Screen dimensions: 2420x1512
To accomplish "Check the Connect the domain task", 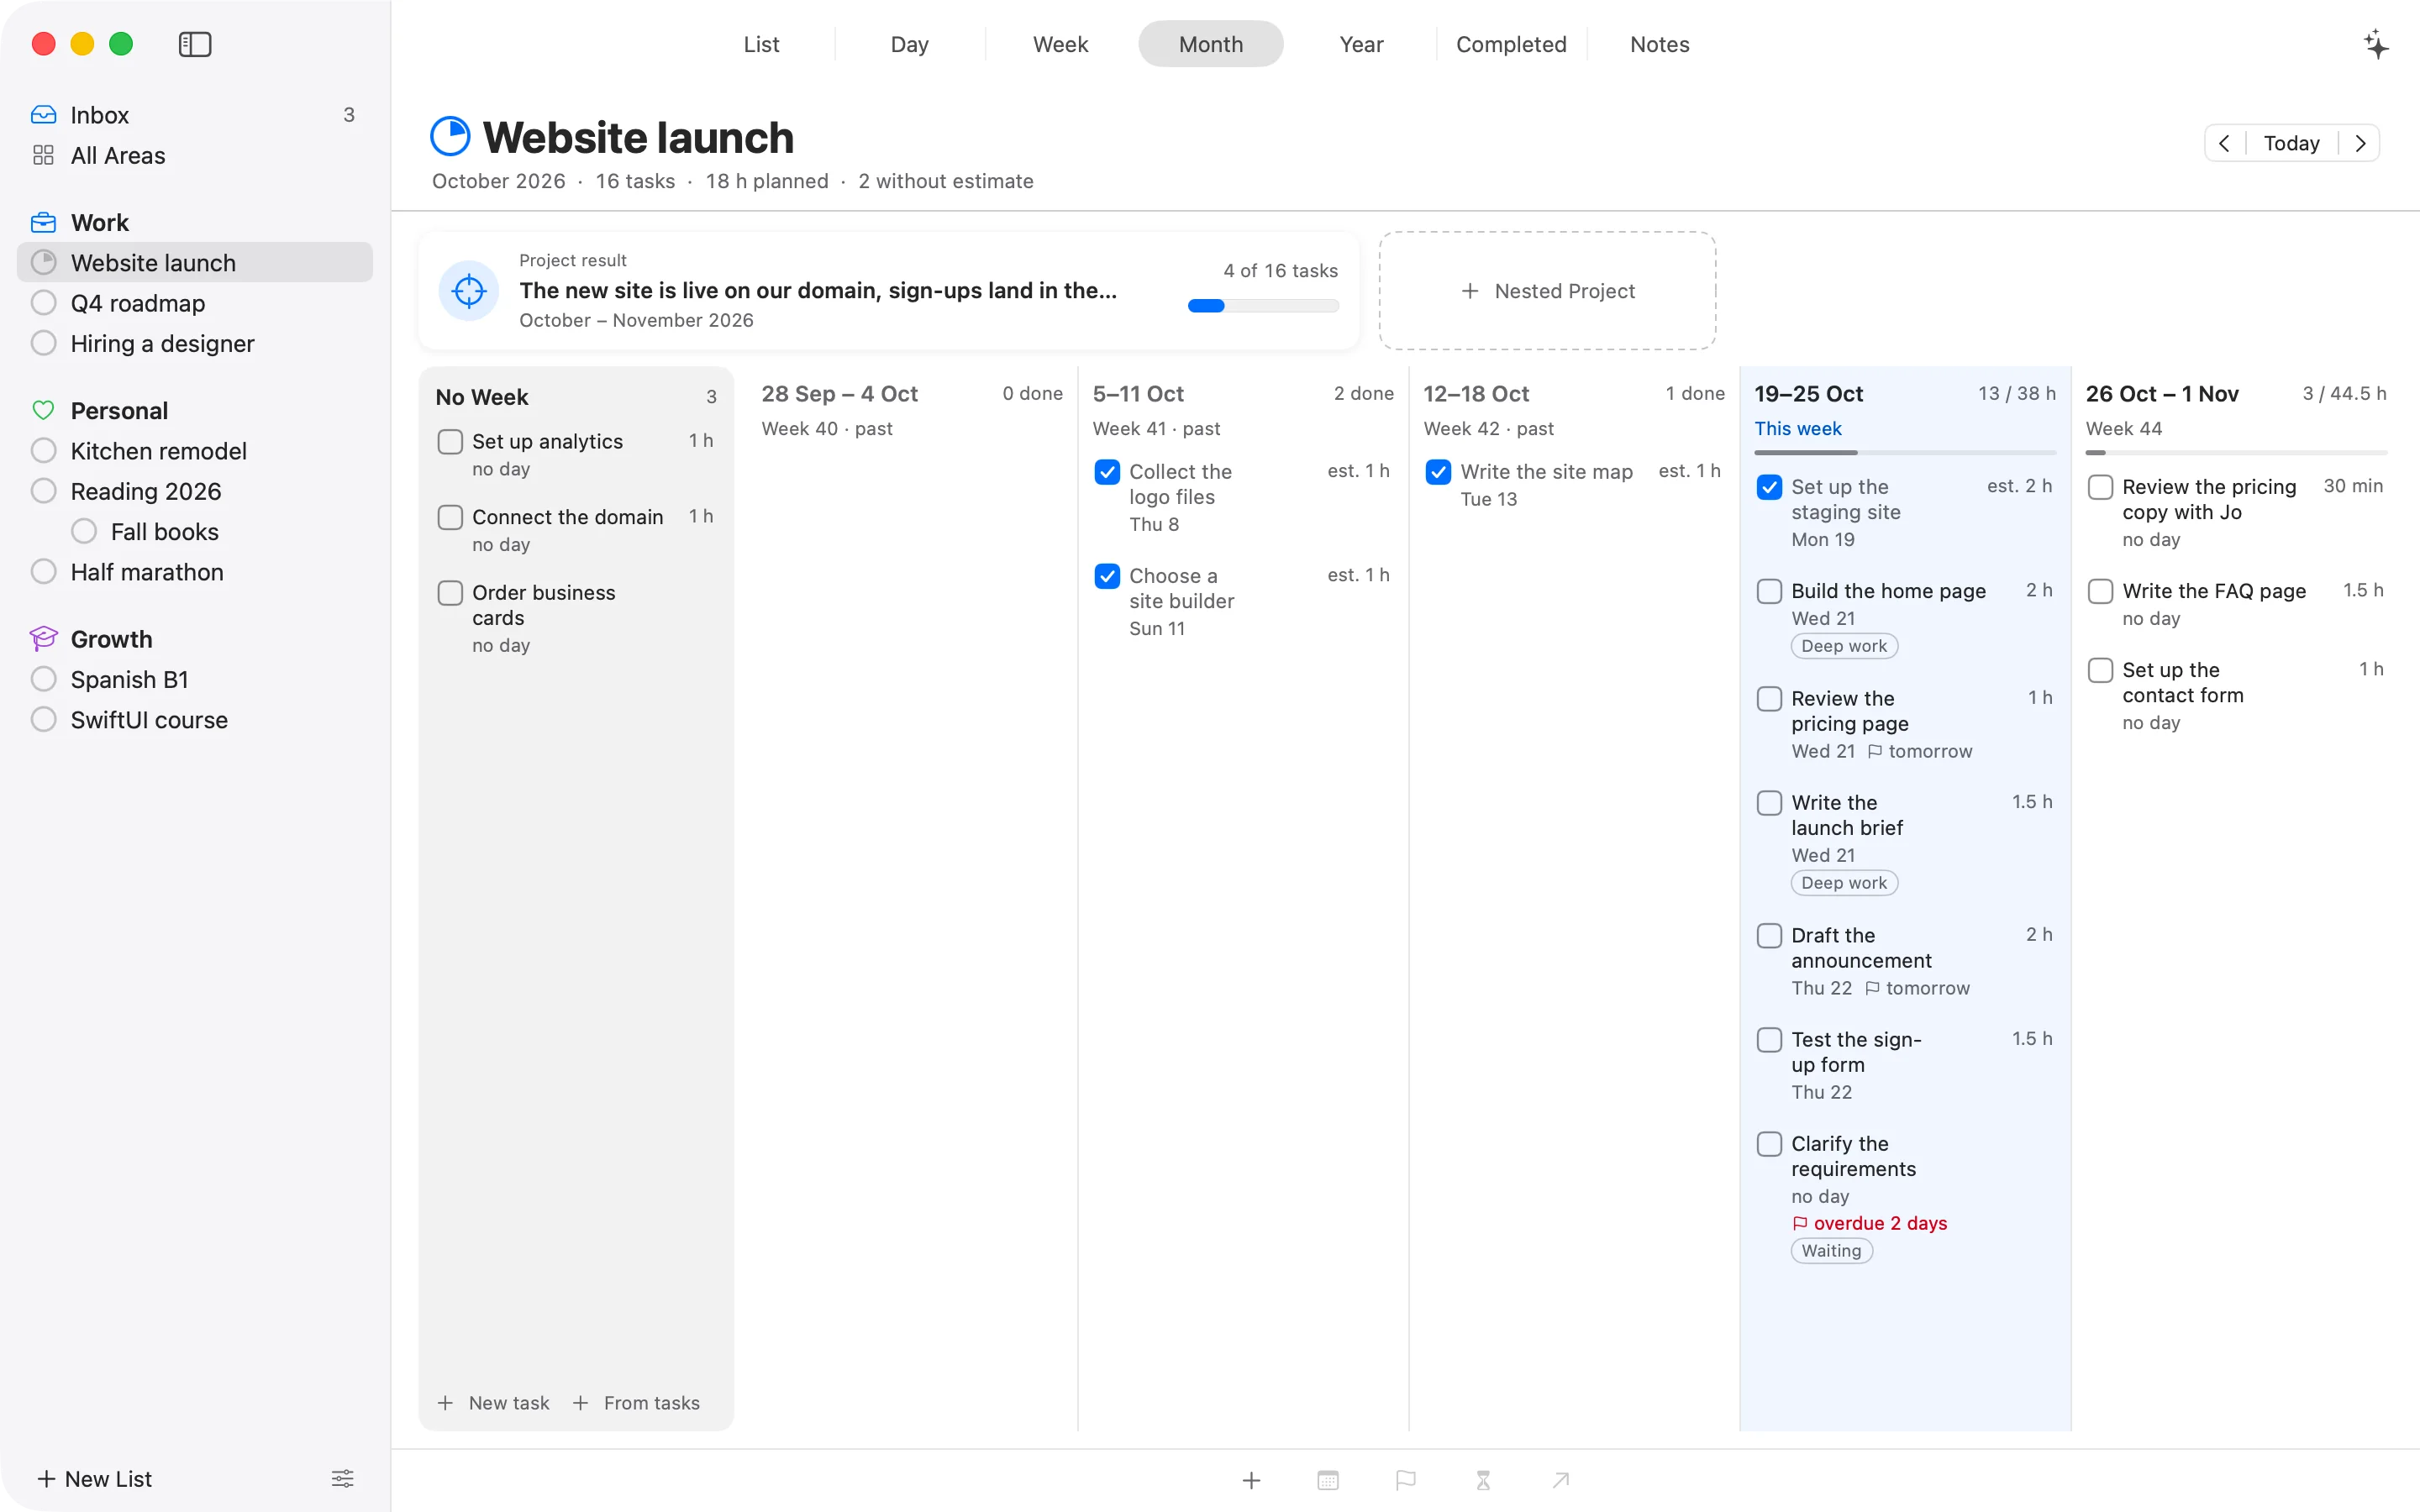I will tap(450, 517).
